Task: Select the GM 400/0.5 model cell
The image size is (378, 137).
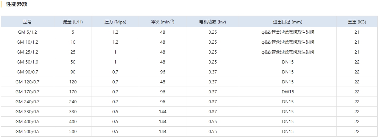Action: click(x=27, y=122)
